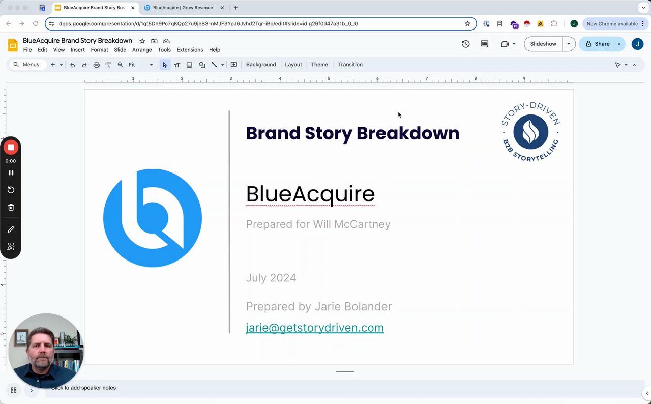Click the Transition button

click(x=350, y=65)
